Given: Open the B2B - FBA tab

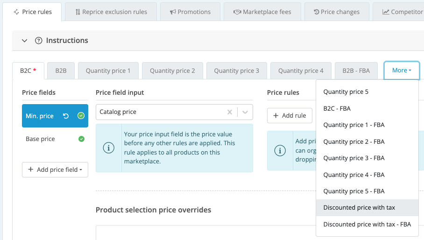Looking at the screenshot, I should tap(356, 71).
